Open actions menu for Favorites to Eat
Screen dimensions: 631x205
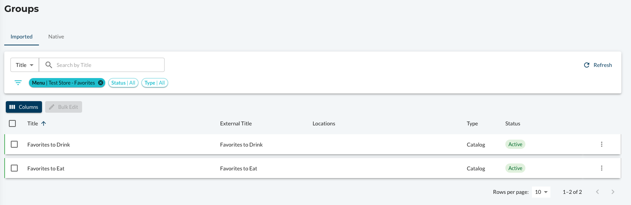click(602, 168)
